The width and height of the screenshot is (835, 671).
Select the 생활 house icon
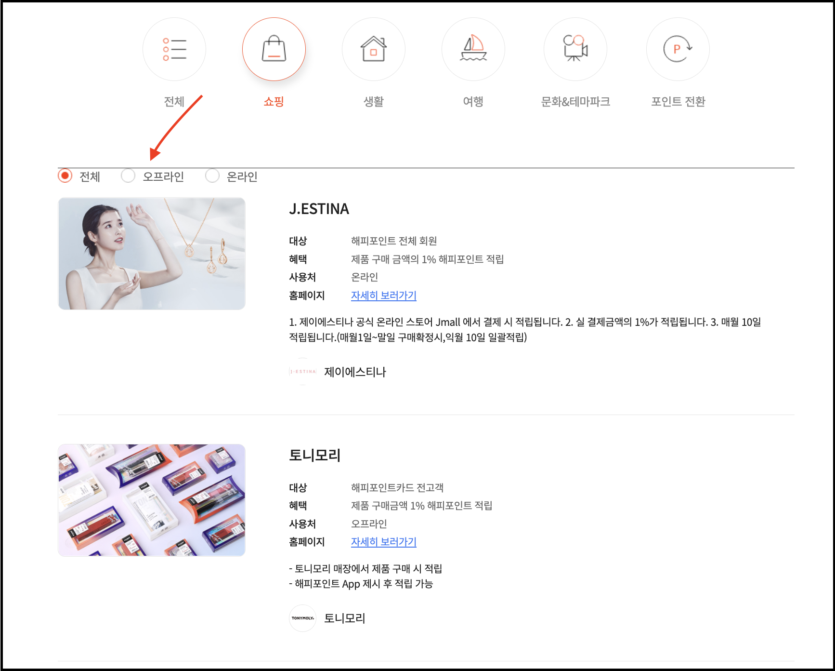pyautogui.click(x=374, y=49)
